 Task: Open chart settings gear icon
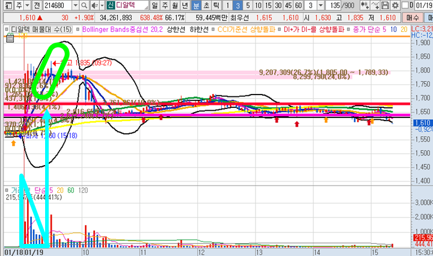[x=395, y=5]
